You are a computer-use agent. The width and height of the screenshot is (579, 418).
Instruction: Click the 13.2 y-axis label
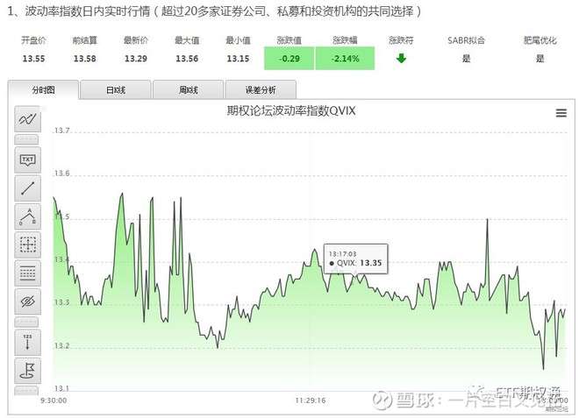[61, 345]
